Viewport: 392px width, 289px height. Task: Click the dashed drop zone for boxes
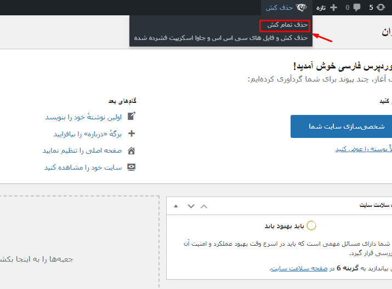click(x=79, y=242)
